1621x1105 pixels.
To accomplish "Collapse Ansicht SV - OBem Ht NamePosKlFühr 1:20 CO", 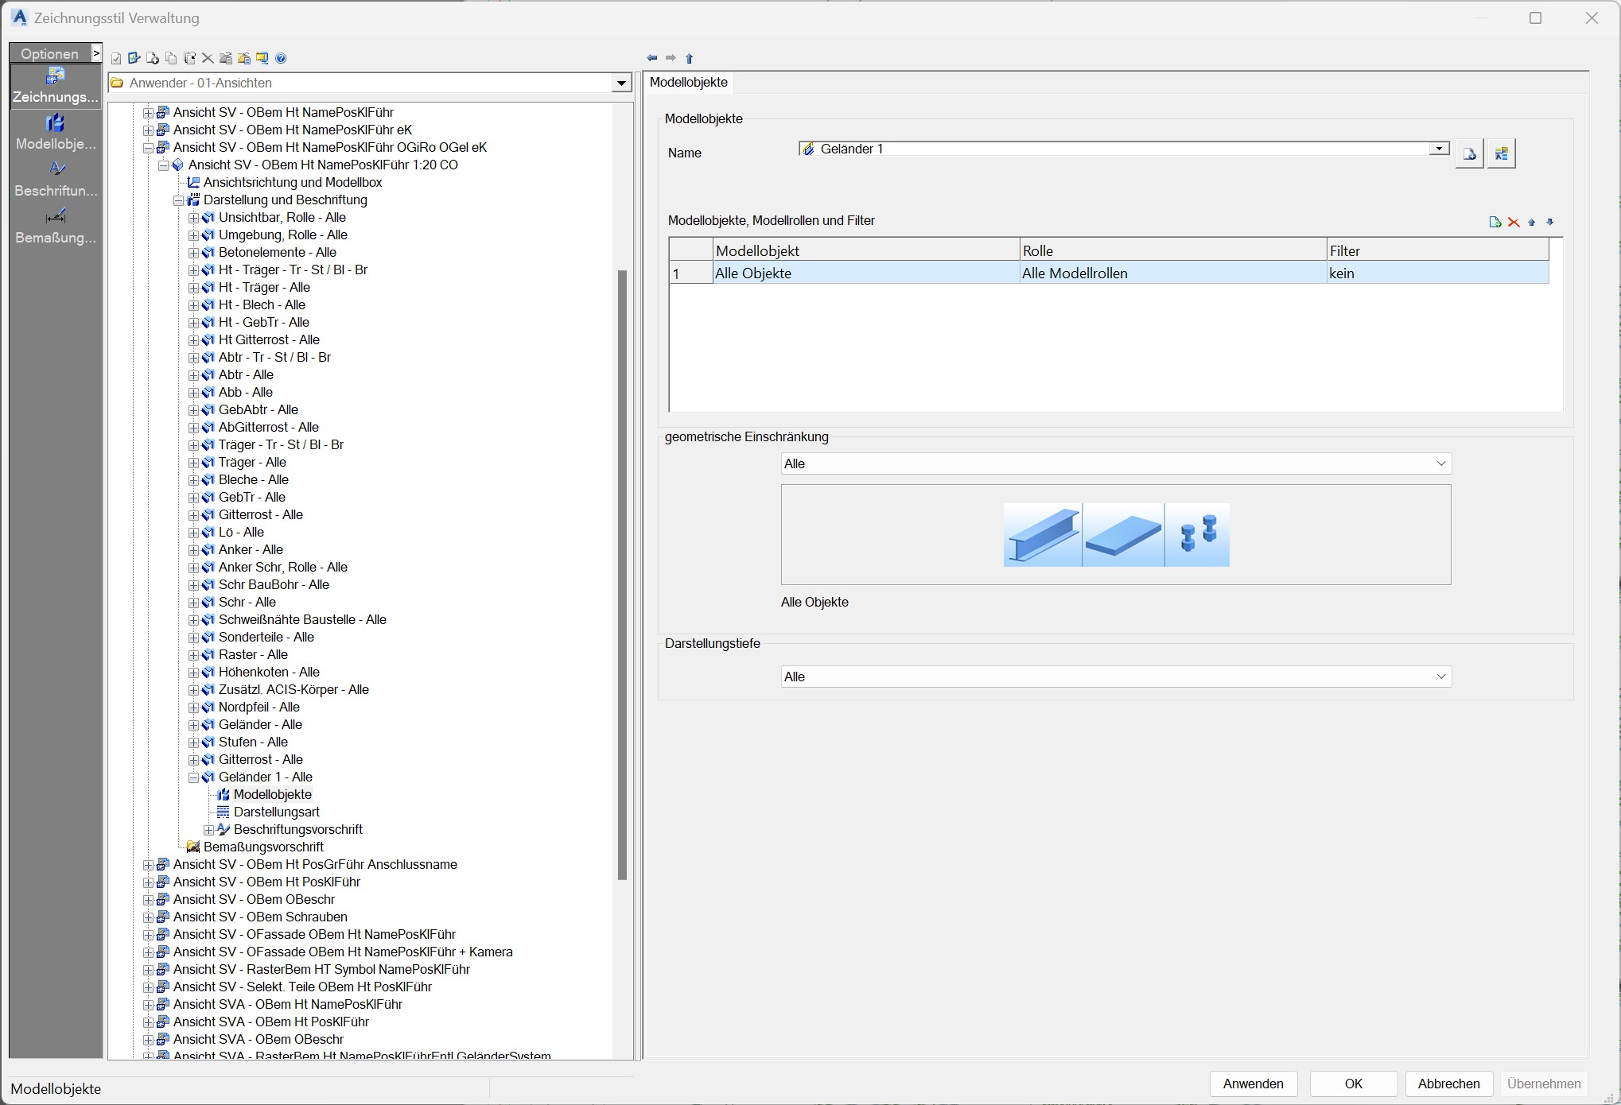I will point(163,165).
